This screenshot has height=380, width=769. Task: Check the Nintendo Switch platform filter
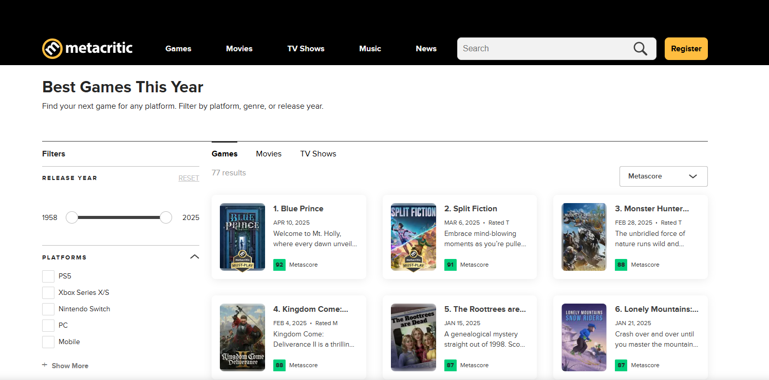click(x=48, y=309)
